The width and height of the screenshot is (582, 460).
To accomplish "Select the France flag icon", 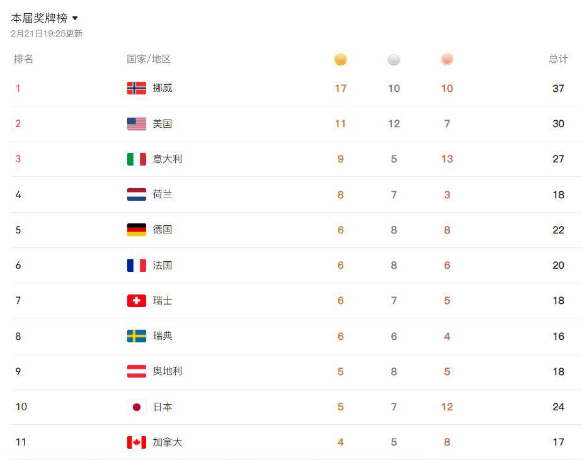I will pyautogui.click(x=137, y=266).
